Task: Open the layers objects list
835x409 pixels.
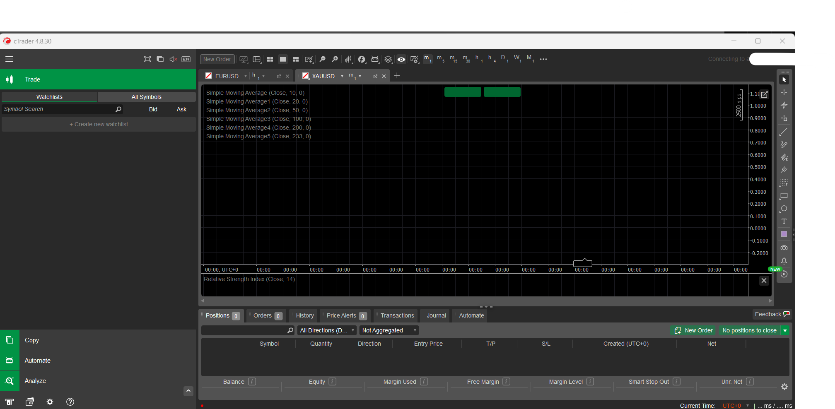Action: (x=388, y=59)
